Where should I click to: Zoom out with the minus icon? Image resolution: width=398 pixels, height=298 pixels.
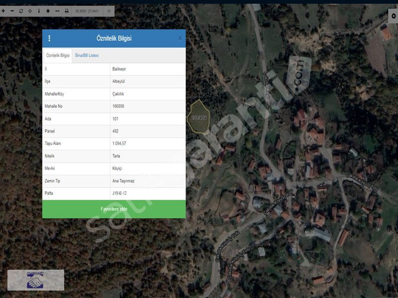(12, 10)
